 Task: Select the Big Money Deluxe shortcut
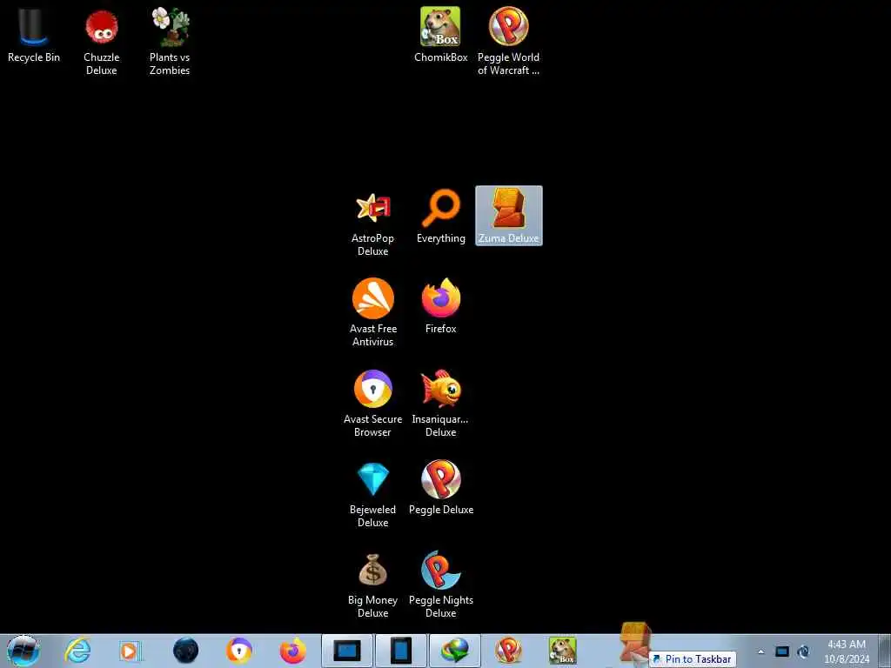(x=372, y=585)
